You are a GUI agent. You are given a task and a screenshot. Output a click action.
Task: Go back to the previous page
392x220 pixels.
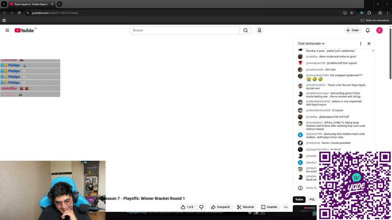tap(4, 13)
